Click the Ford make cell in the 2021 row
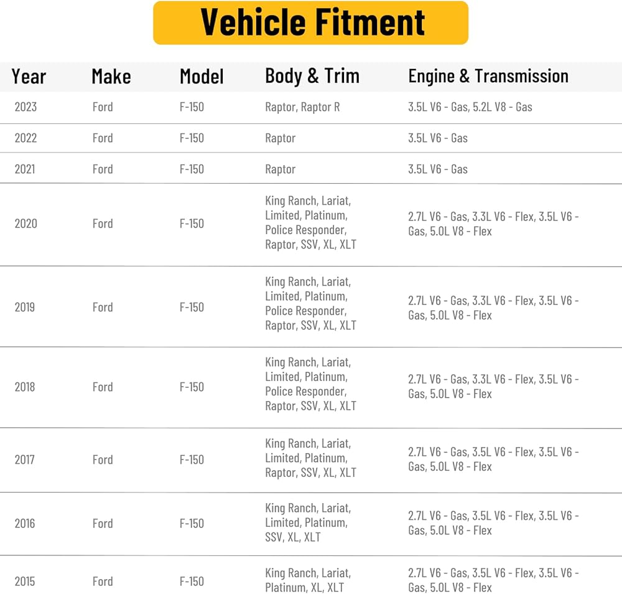622x594 pixels. [x=103, y=169]
